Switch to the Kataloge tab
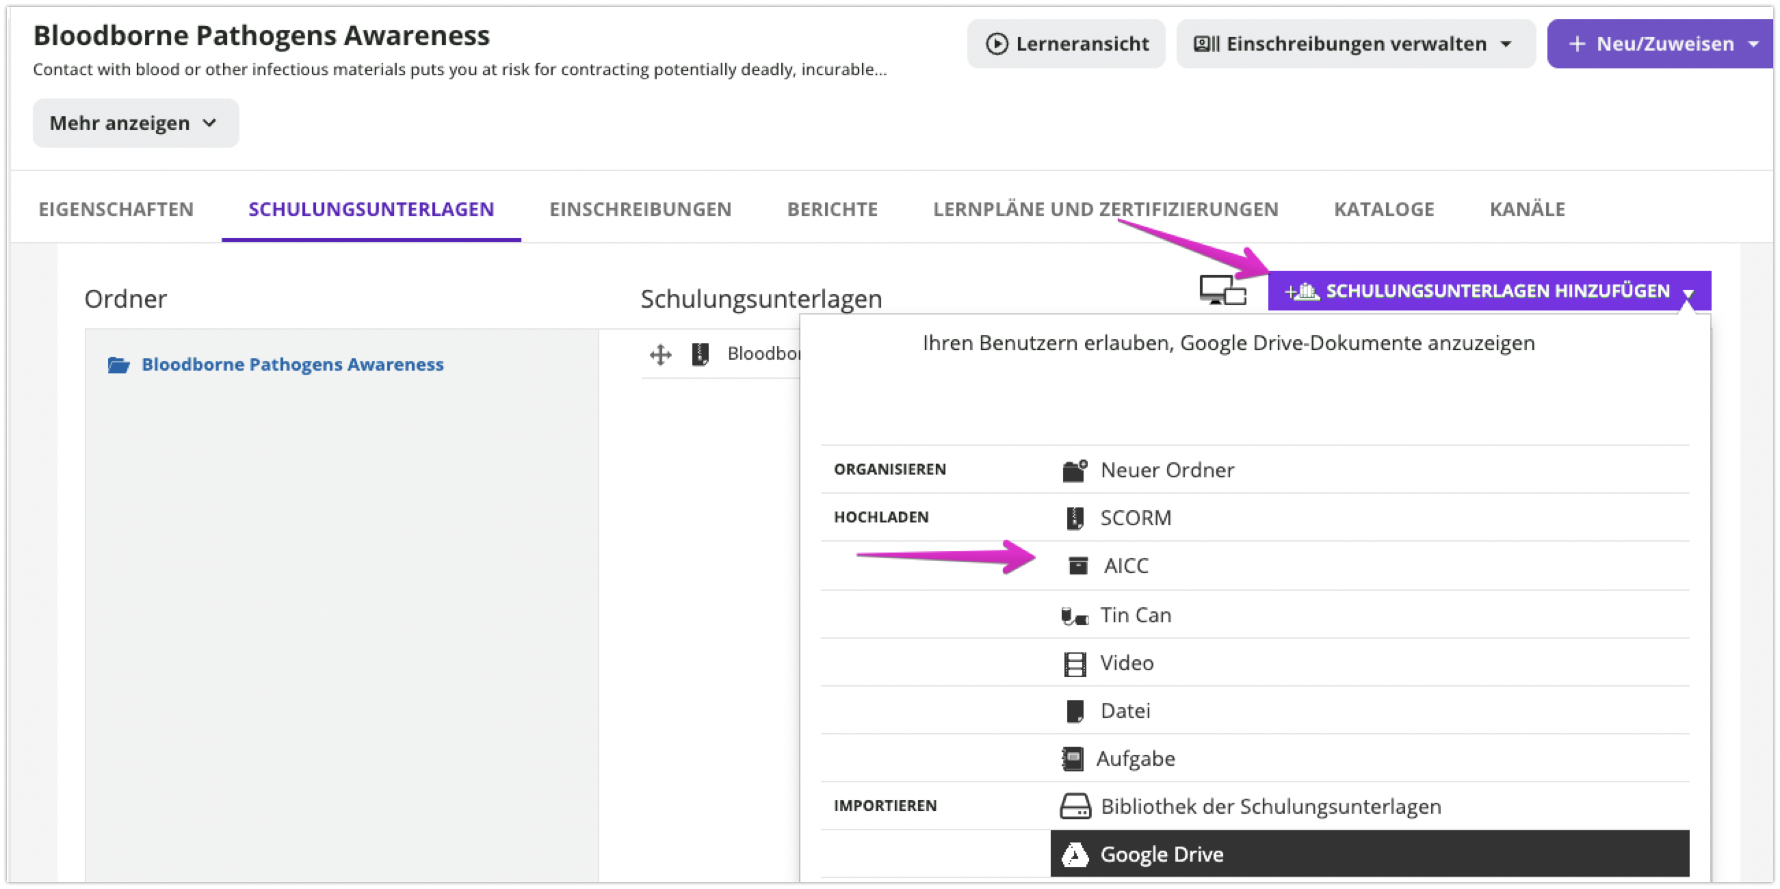 pyautogui.click(x=1384, y=209)
